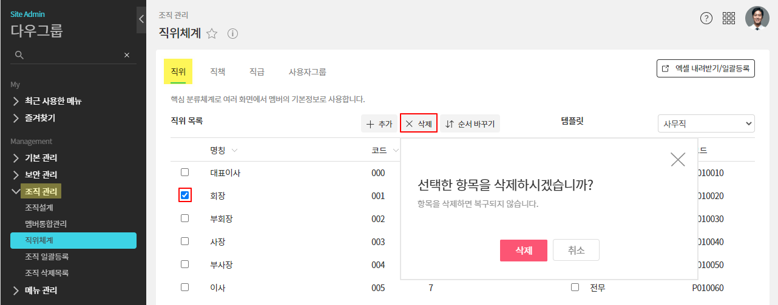The width and height of the screenshot is (778, 305).
Task: Confirm deletion with the red 삭제 button
Action: pos(523,250)
